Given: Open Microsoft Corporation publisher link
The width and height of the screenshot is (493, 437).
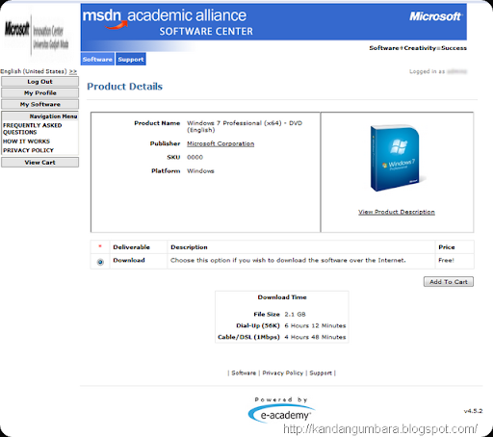Looking at the screenshot, I should click(x=221, y=143).
